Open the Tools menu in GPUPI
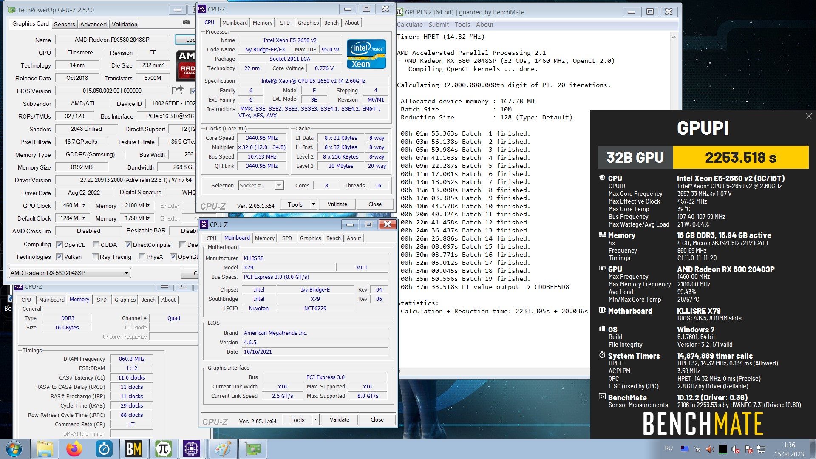The image size is (816, 459). 462,25
